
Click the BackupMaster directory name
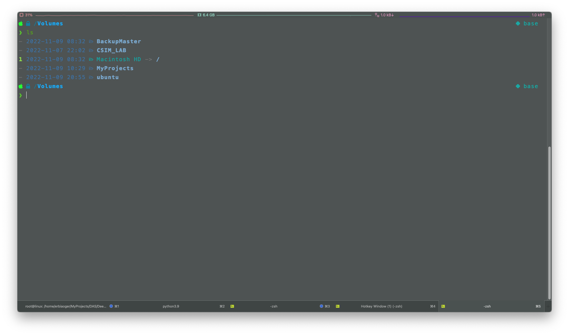(x=119, y=41)
